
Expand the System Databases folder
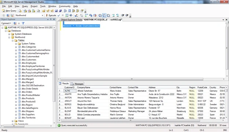coord(9,34)
